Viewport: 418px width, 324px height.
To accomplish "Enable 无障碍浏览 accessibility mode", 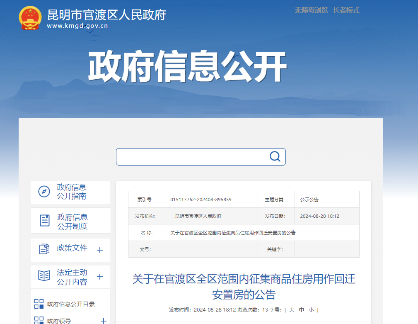I will click(x=311, y=10).
